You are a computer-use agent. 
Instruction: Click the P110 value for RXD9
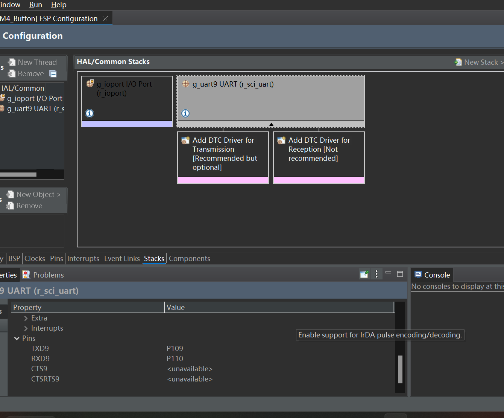click(175, 359)
